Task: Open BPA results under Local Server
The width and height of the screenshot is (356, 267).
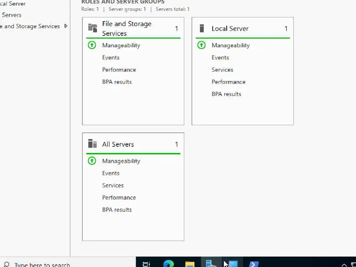Action: coord(226,94)
